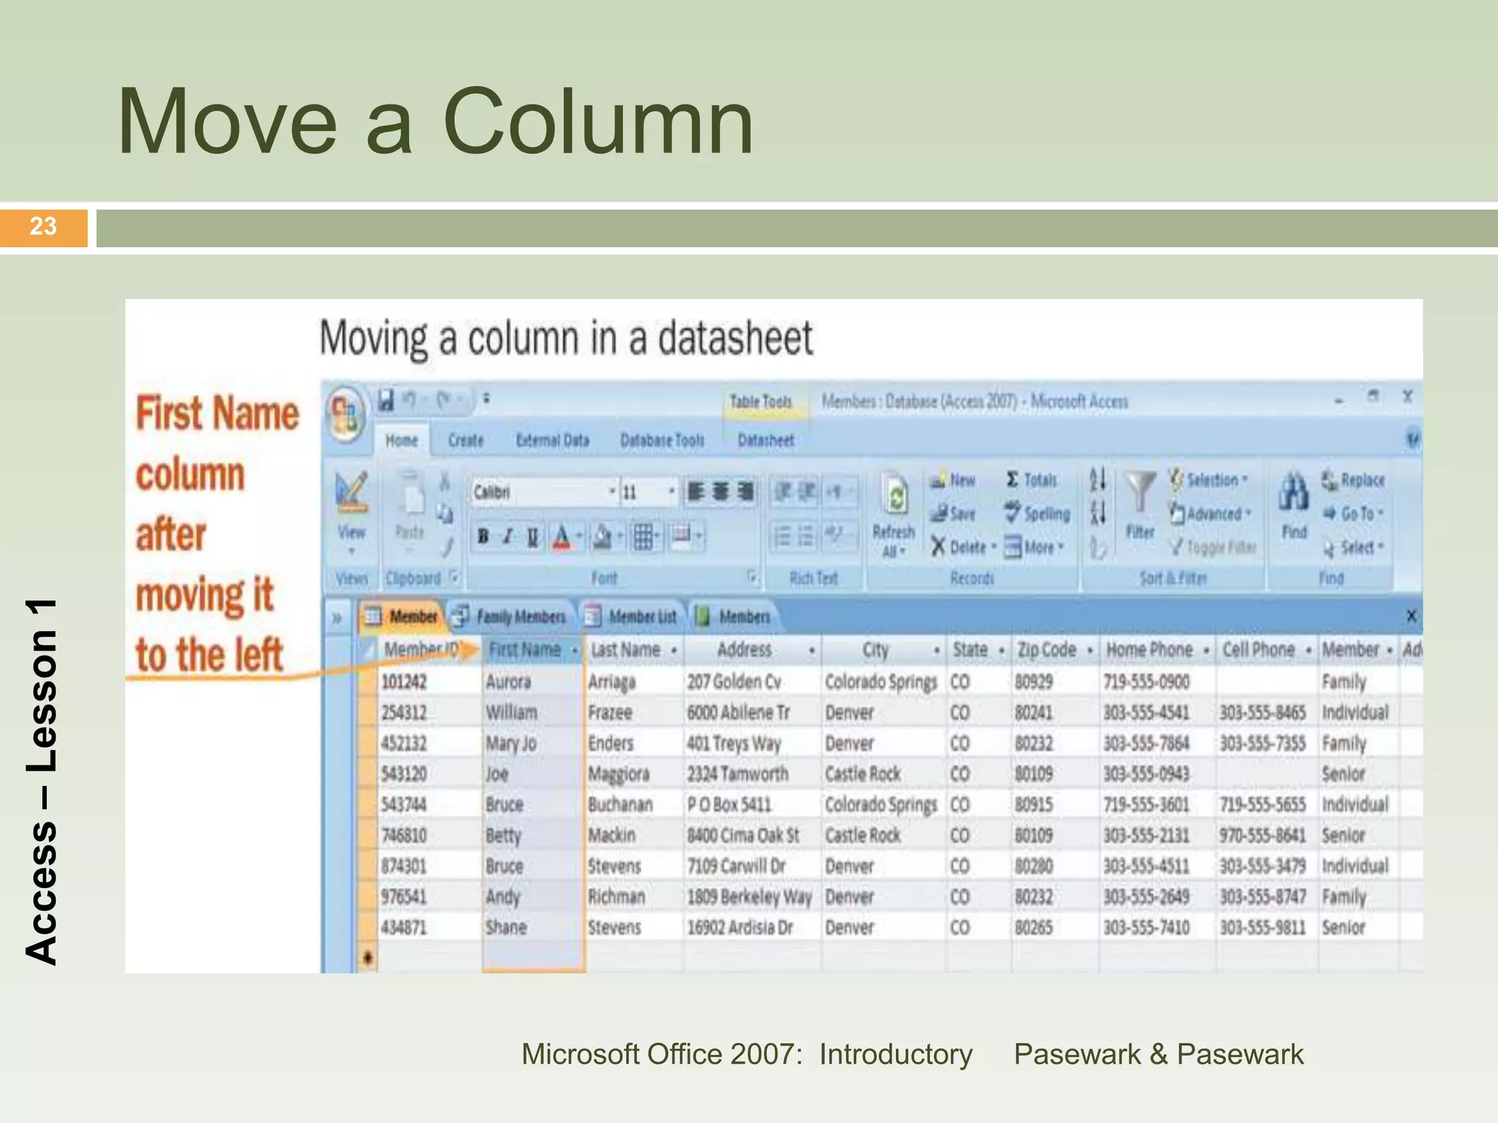The height and width of the screenshot is (1123, 1498).
Task: Click Toggle Filter button
Action: click(x=1213, y=547)
